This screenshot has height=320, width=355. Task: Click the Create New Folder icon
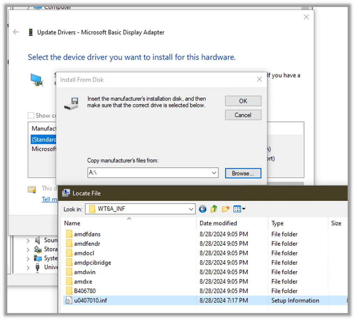pyautogui.click(x=225, y=209)
